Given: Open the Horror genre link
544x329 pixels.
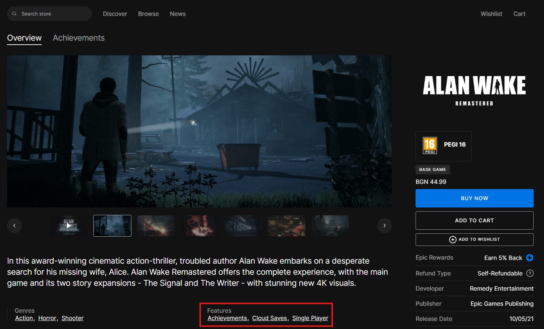Looking at the screenshot, I should tap(47, 318).
